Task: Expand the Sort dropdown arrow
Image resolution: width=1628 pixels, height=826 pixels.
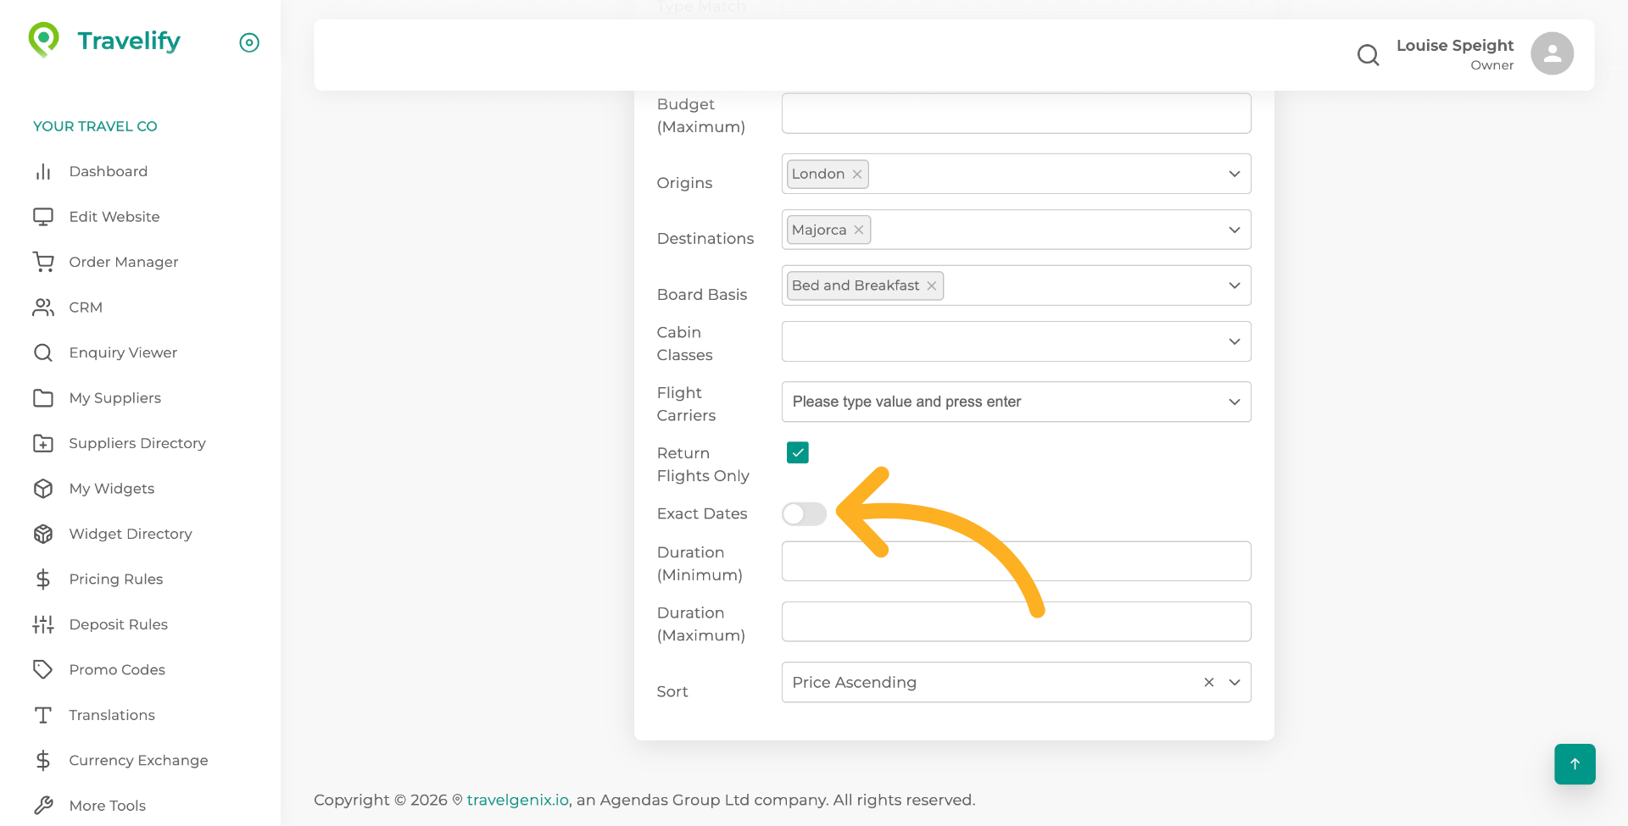Action: click(1235, 683)
